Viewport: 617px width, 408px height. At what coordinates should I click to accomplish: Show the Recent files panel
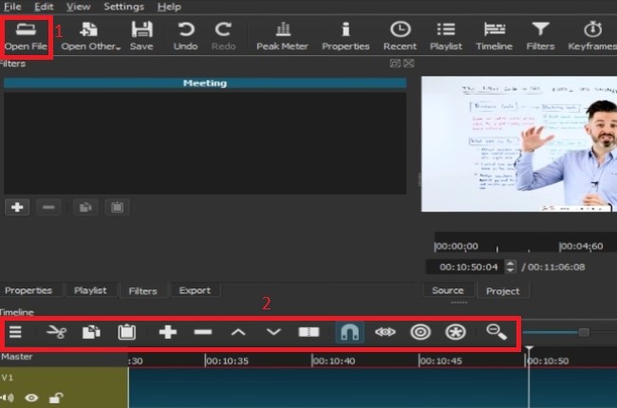[x=400, y=36]
